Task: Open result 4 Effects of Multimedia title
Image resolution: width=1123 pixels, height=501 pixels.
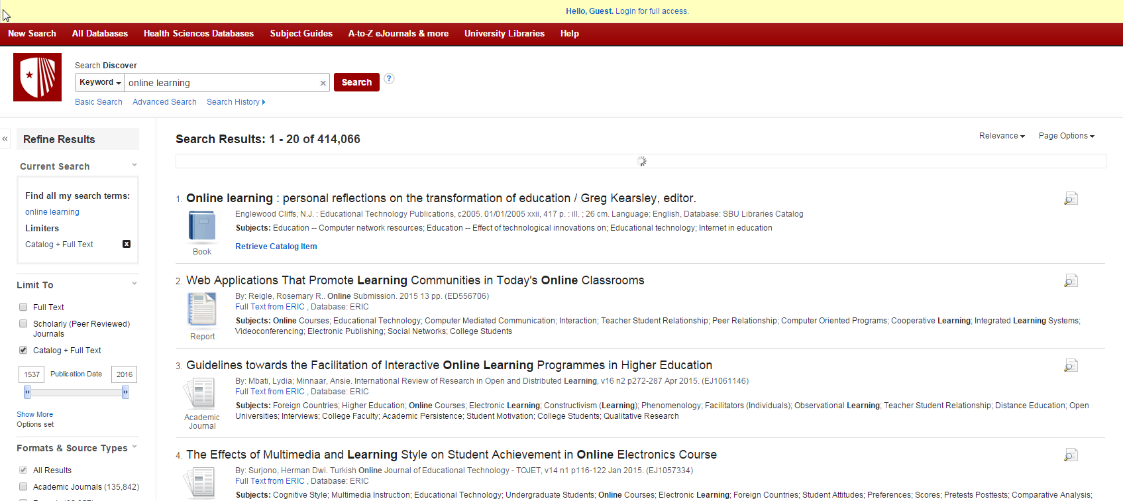Action: [451, 455]
